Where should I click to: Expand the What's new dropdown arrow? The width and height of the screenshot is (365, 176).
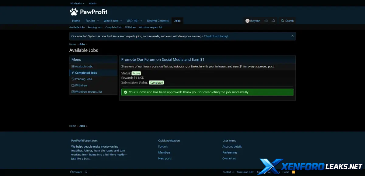click(121, 21)
